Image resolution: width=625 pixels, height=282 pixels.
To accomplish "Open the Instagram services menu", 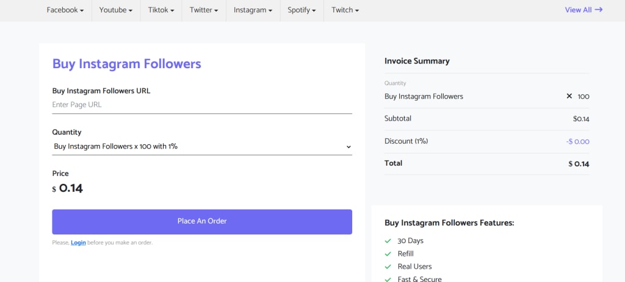I will (253, 10).
